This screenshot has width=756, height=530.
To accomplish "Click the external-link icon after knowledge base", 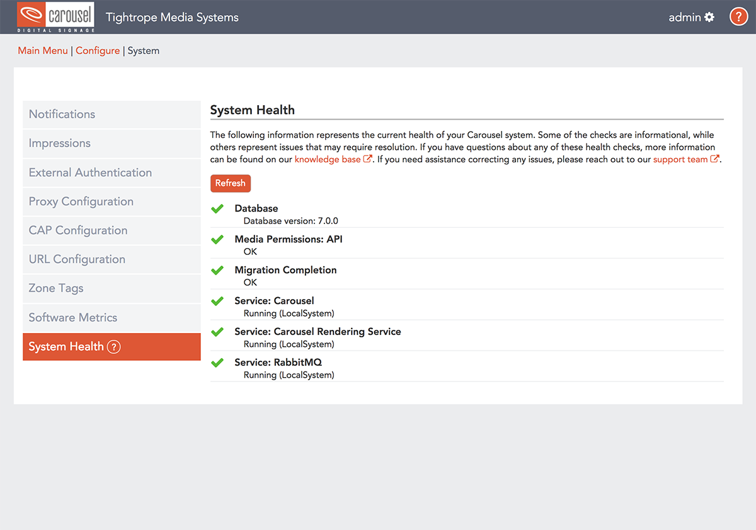I will coord(367,158).
